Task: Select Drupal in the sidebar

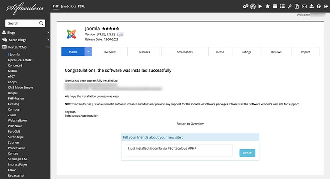Action: tap(13, 93)
